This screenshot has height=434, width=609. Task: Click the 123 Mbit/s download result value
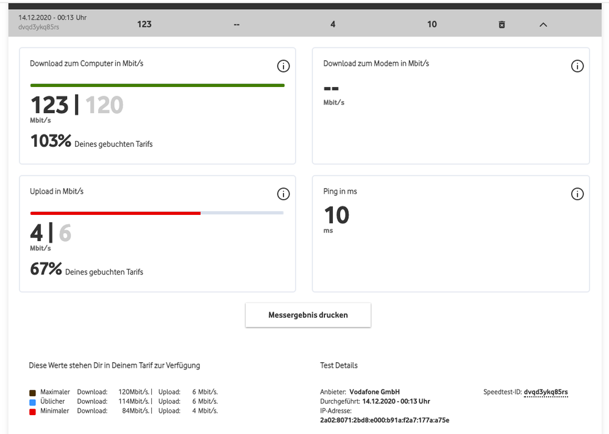(x=49, y=105)
